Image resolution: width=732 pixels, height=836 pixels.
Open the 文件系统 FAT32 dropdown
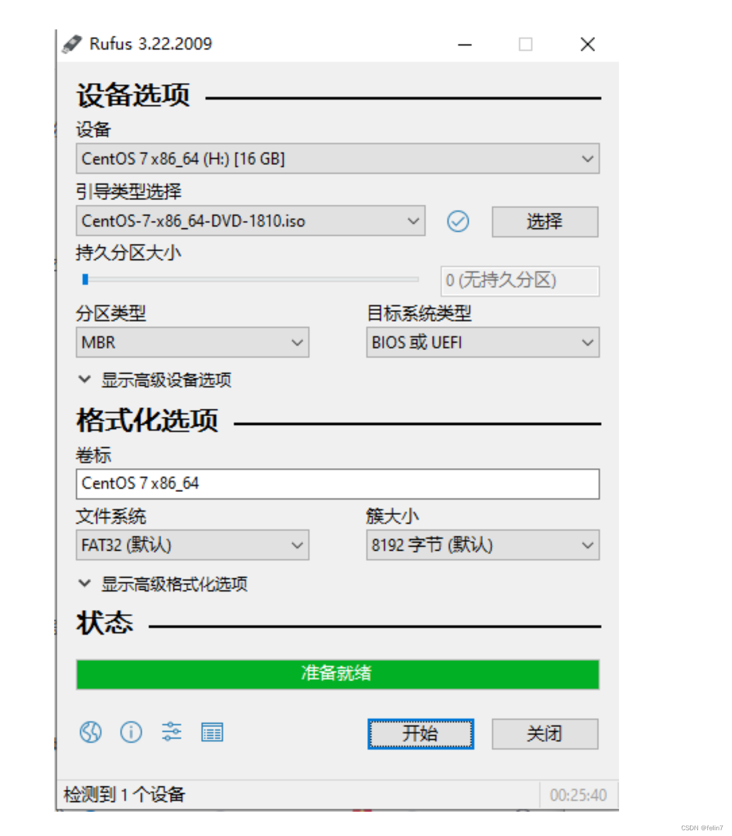(x=193, y=545)
